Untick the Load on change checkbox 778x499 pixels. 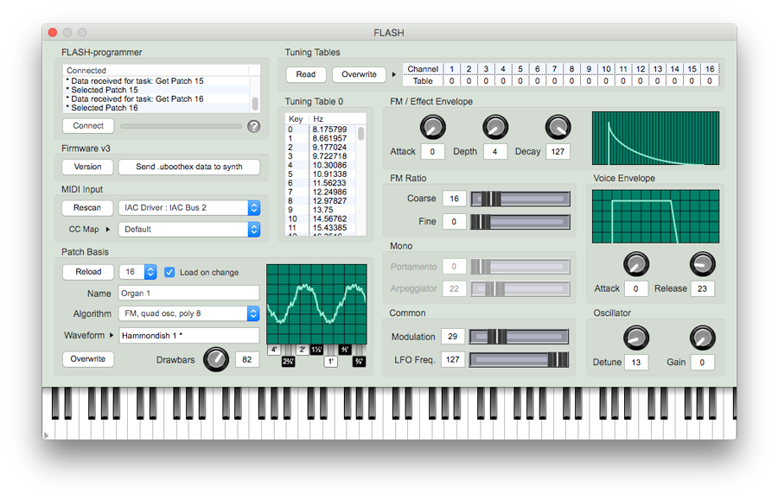pos(170,272)
